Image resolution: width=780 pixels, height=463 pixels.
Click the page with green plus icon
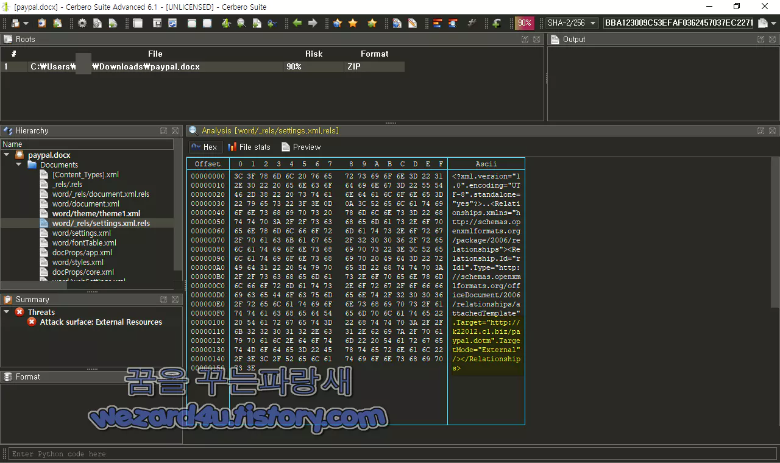coord(257,23)
